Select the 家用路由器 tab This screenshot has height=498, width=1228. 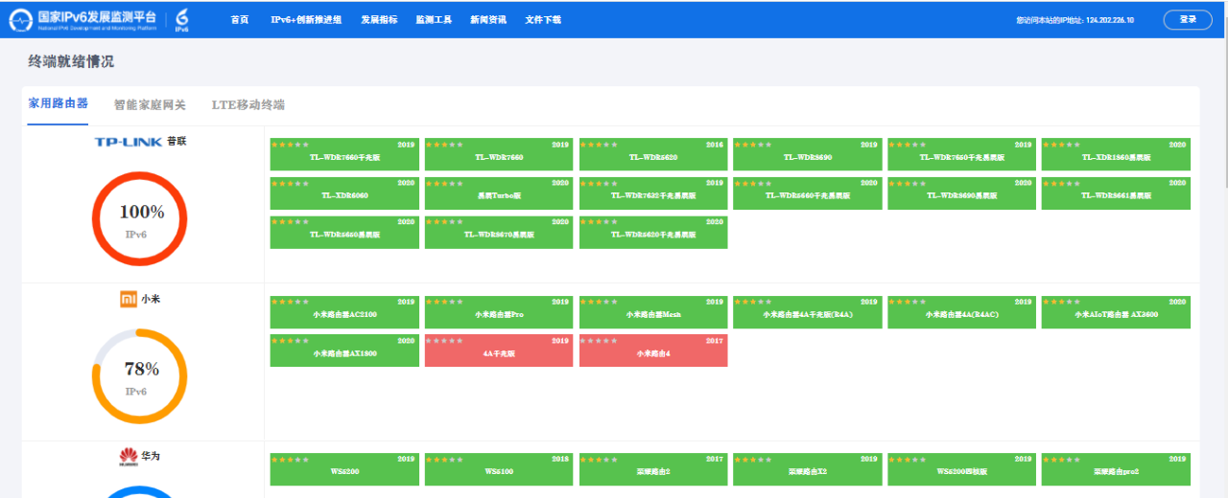pyautogui.click(x=58, y=103)
